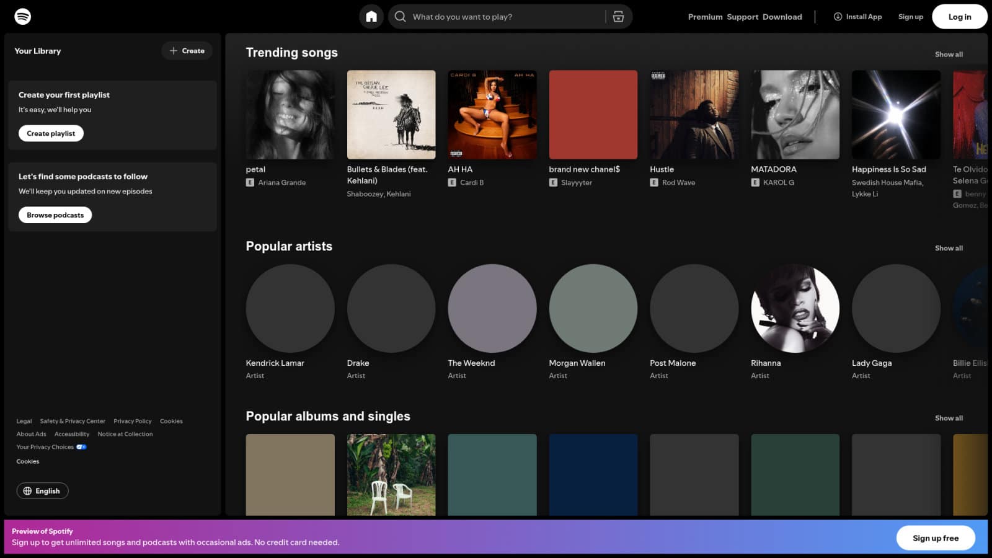Click the search magnifier icon
Viewport: 992px width, 558px height.
(401, 17)
